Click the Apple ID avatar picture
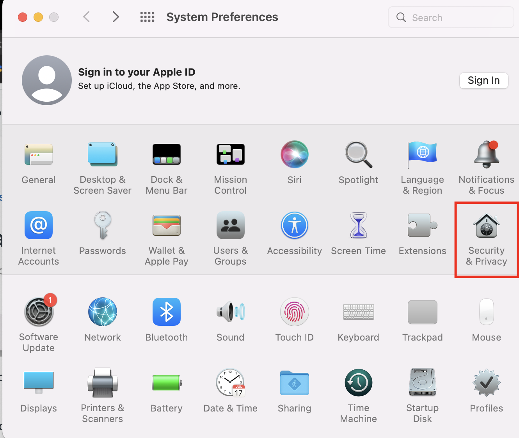The height and width of the screenshot is (438, 519). pyautogui.click(x=47, y=80)
